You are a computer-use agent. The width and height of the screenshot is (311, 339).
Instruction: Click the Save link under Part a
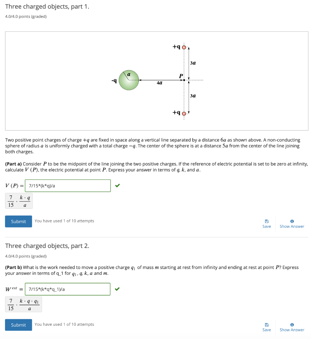click(267, 226)
